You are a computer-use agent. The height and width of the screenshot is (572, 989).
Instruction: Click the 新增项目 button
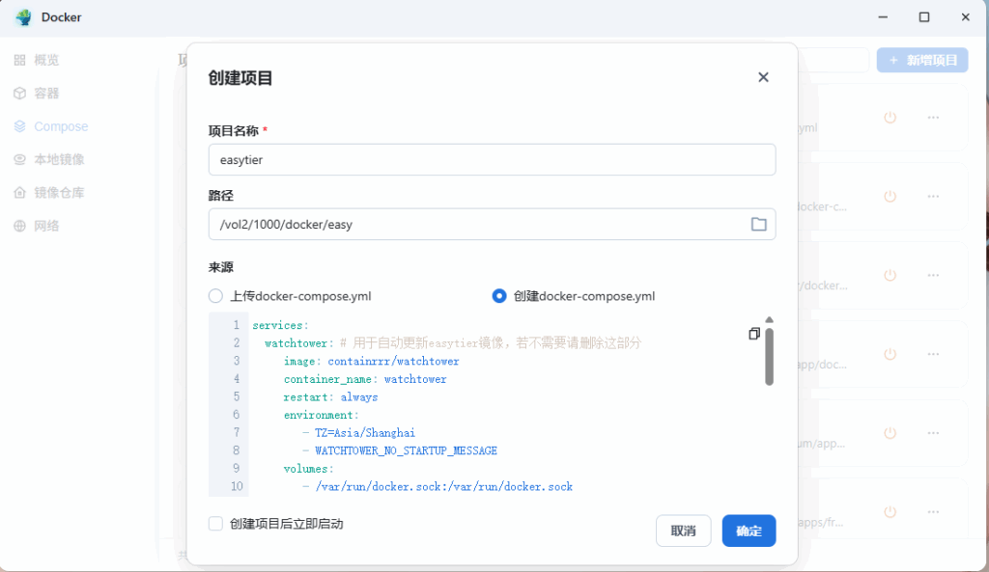click(922, 60)
